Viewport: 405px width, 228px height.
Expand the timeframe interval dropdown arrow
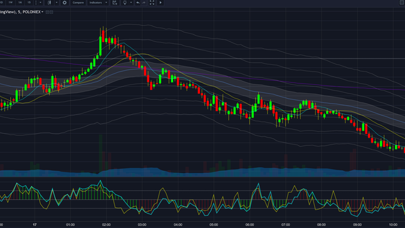tap(40, 3)
